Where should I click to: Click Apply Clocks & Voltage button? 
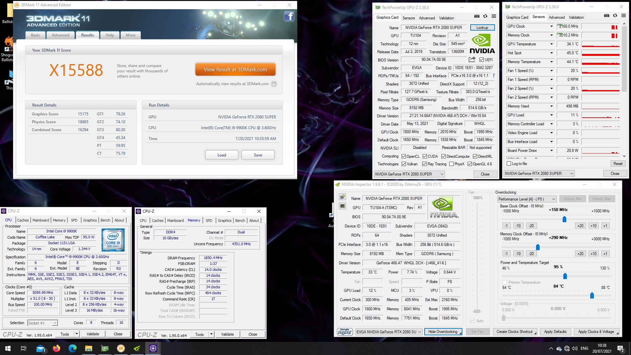point(596,332)
